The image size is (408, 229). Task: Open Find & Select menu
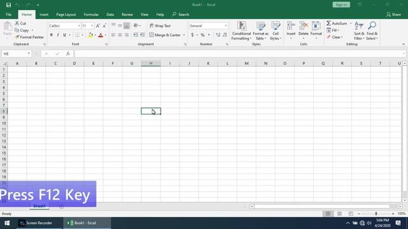372,31
